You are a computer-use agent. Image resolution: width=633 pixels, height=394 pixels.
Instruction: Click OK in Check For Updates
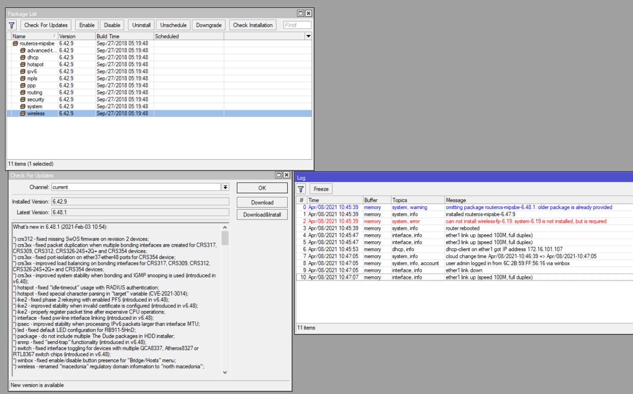pos(262,188)
